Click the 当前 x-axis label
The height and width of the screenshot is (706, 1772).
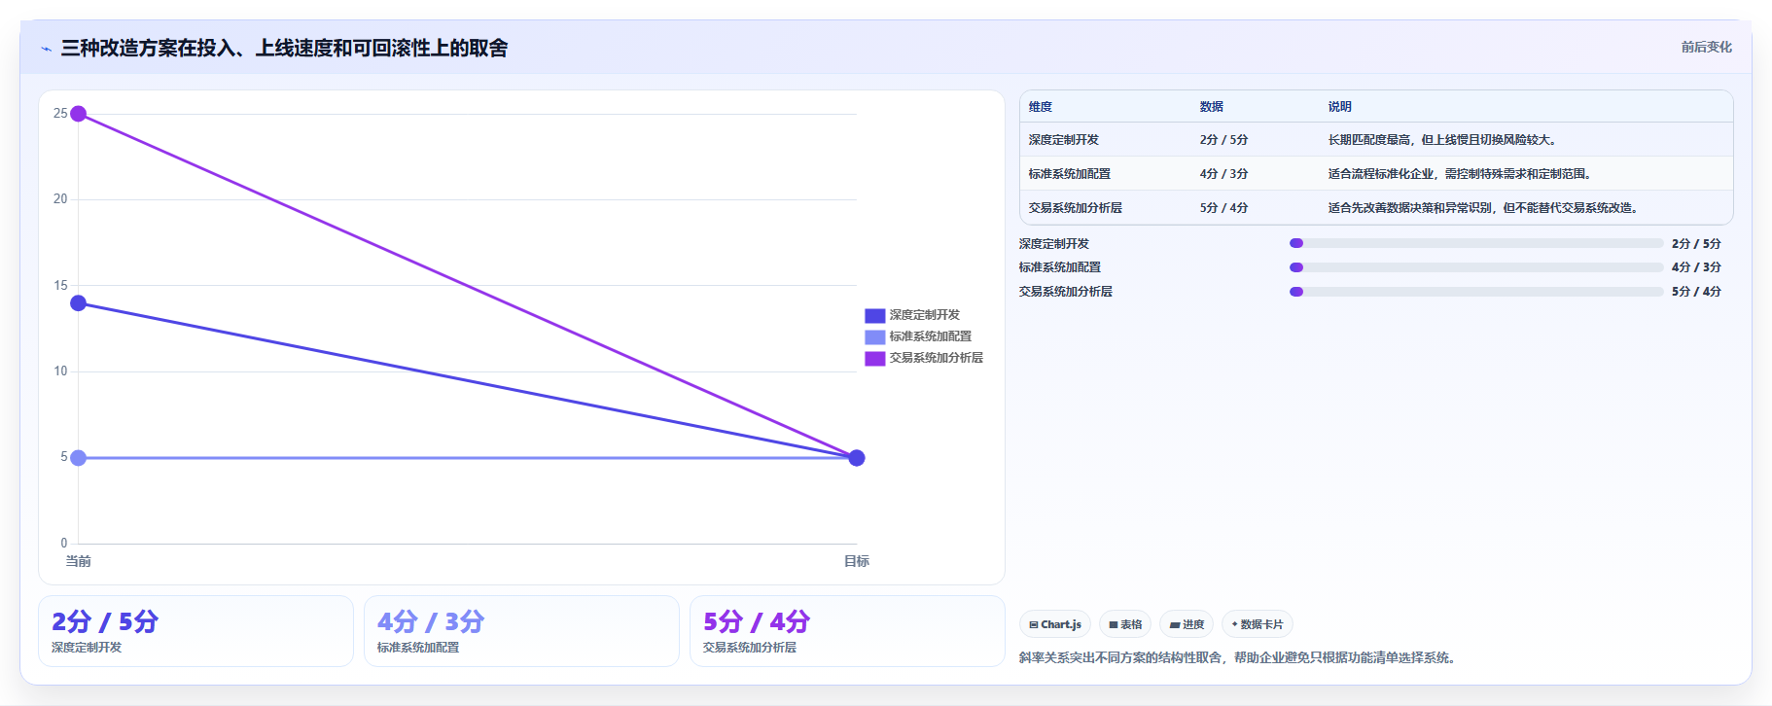click(x=78, y=561)
